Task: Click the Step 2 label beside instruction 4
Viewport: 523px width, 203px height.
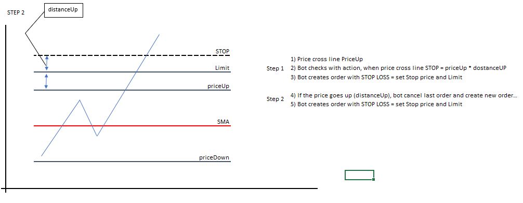Action: 275,99
